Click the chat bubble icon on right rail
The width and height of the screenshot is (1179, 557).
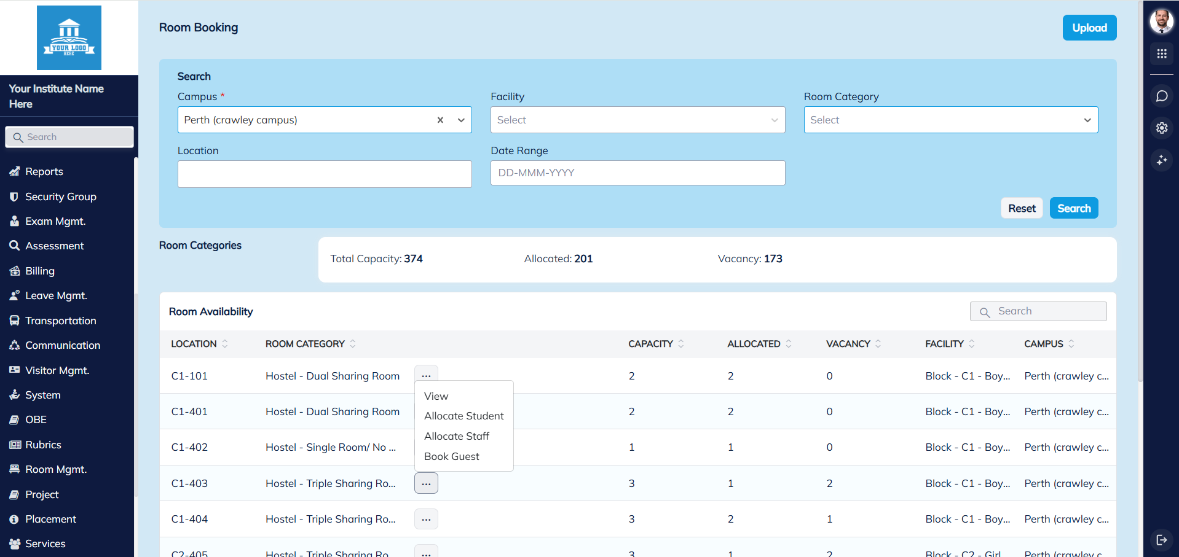click(1162, 96)
